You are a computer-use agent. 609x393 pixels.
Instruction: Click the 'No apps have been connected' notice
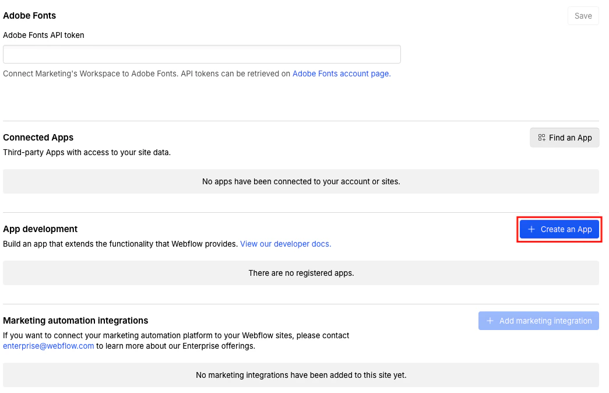[301, 181]
